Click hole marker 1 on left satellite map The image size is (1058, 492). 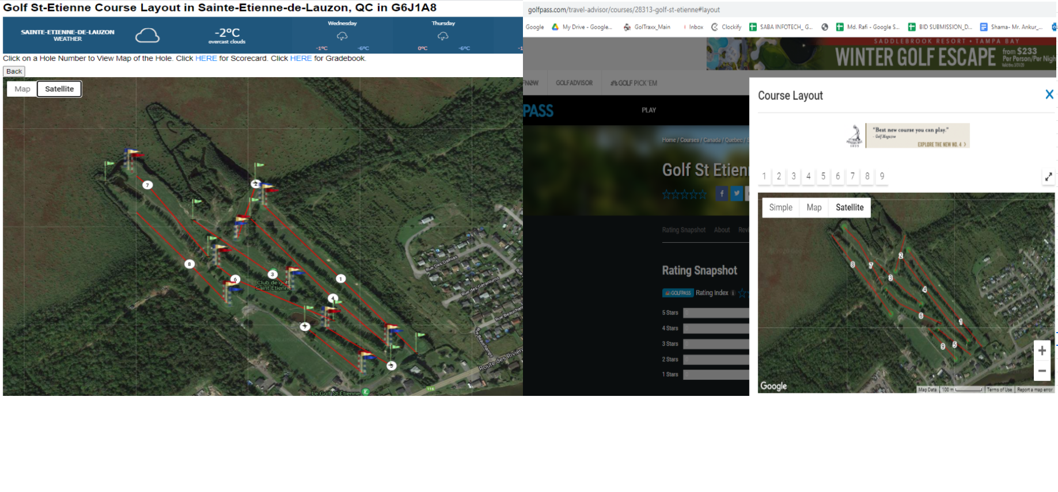coord(341,279)
